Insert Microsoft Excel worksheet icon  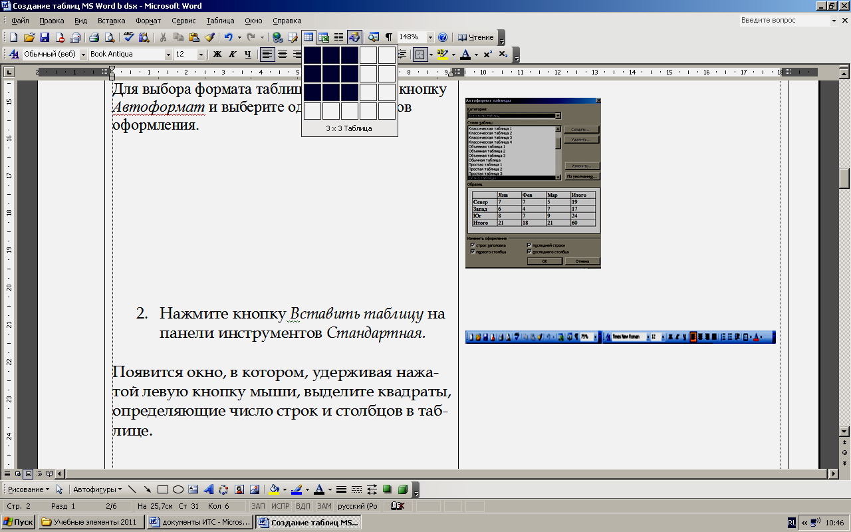(x=324, y=37)
